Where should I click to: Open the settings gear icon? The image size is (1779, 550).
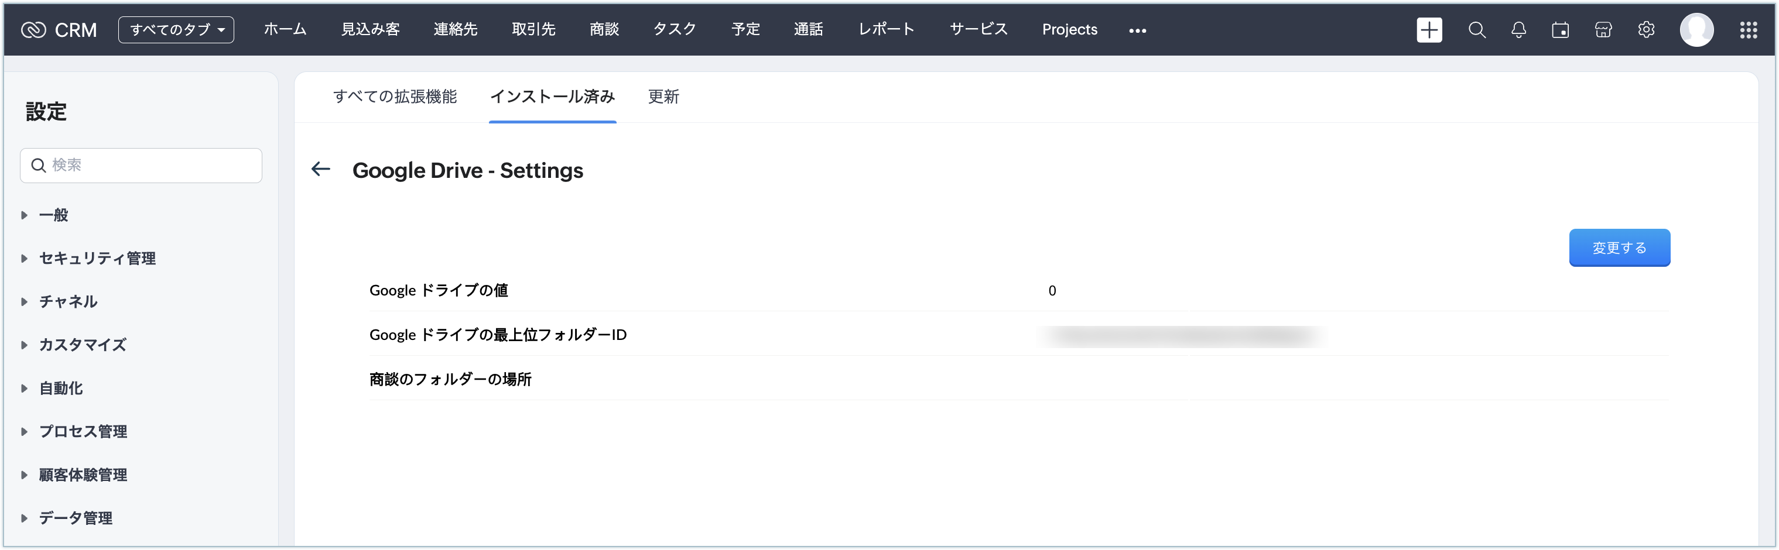1645,30
